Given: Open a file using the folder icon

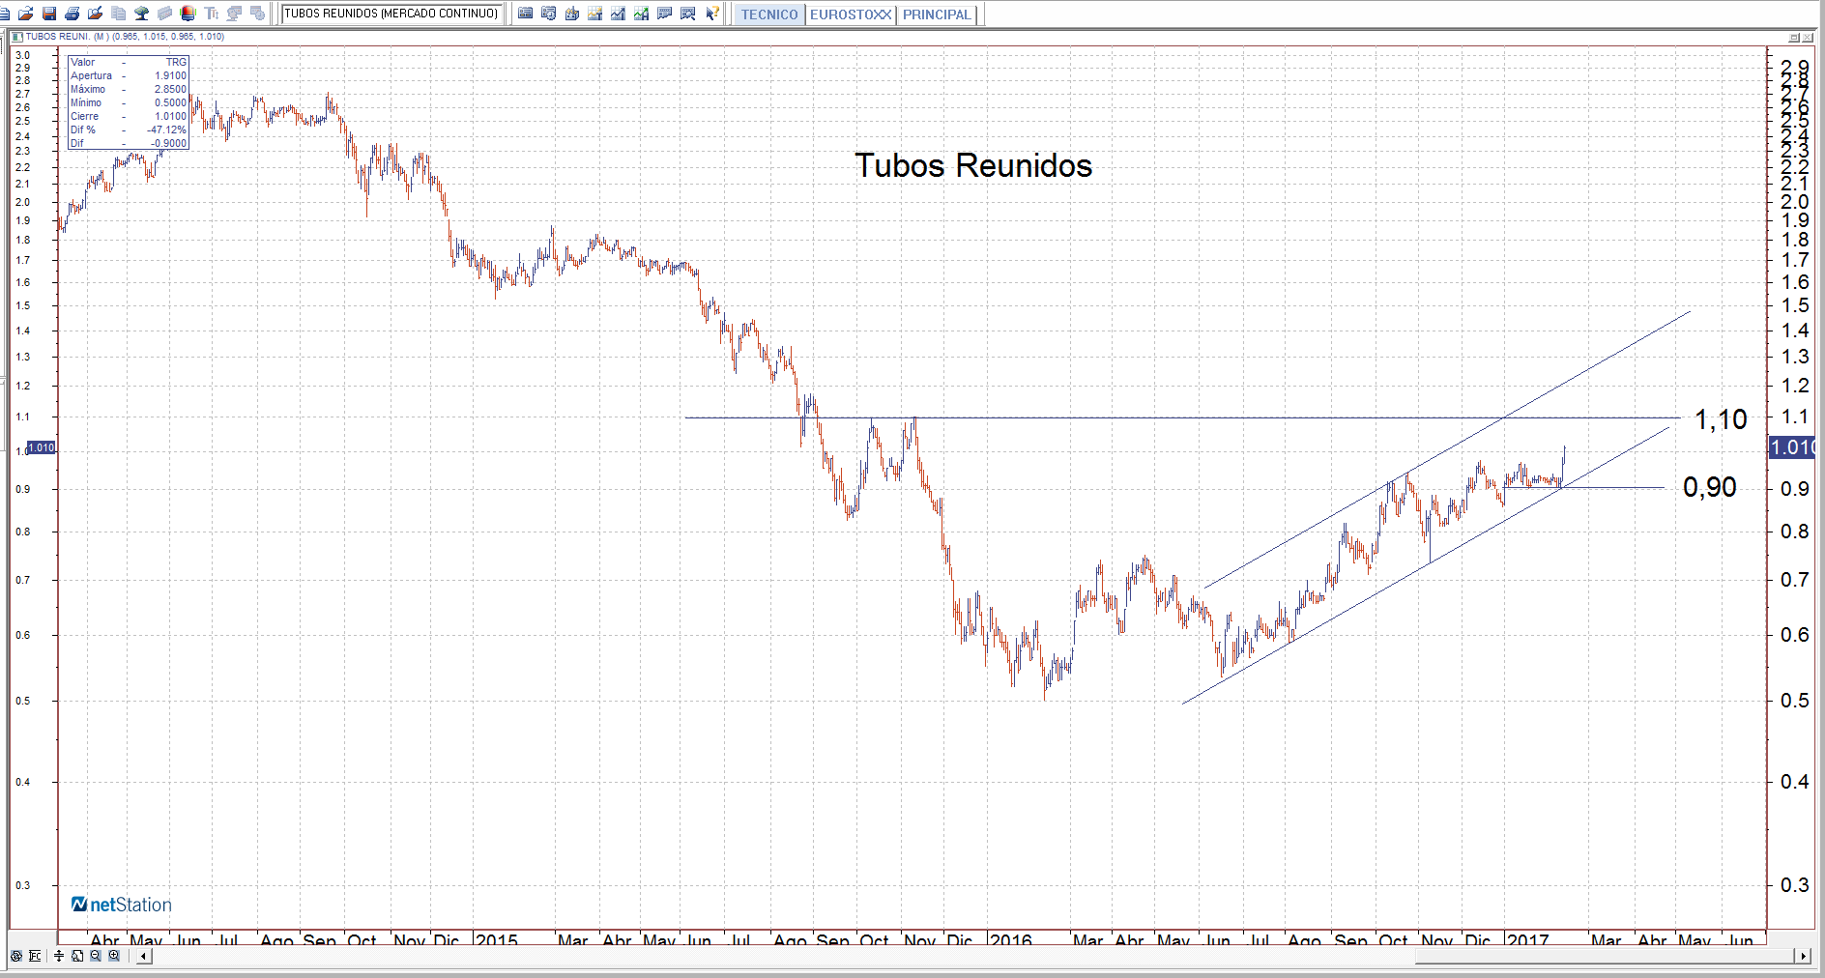Looking at the screenshot, I should (x=26, y=14).
